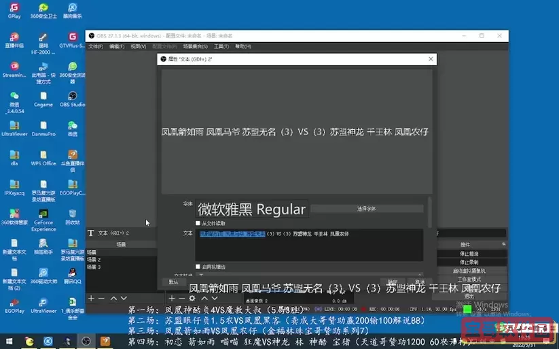Open the 工具(T) menu in OBS

point(221,46)
